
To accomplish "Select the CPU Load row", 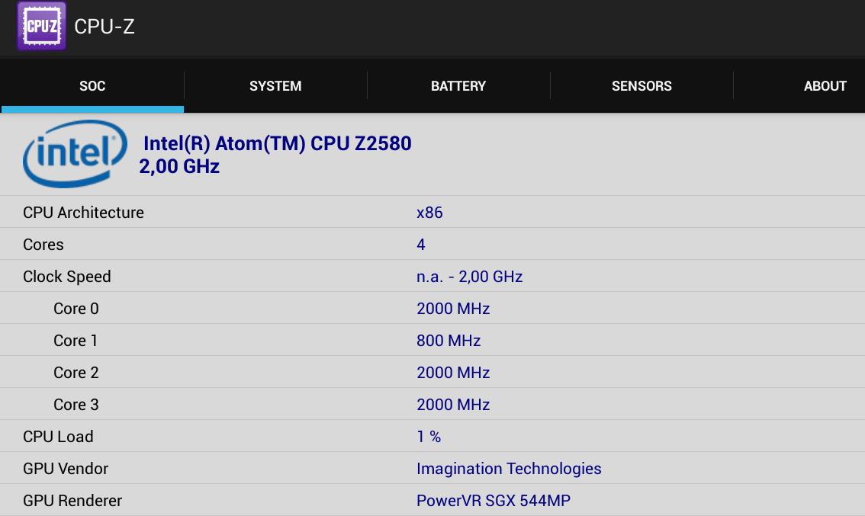I will click(x=432, y=437).
